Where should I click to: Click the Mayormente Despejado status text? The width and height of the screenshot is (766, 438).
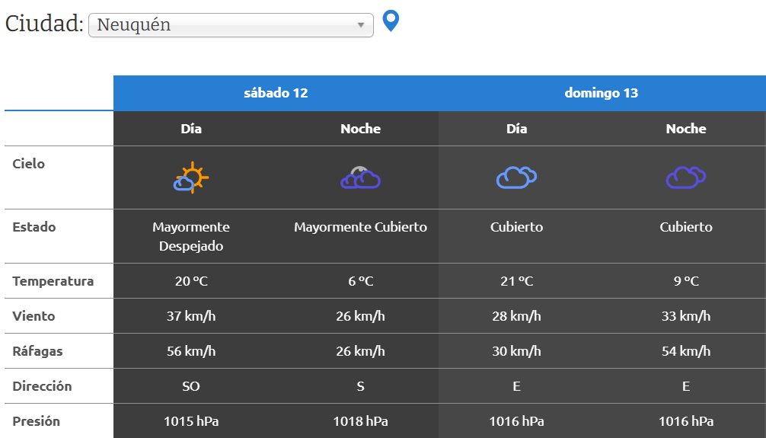[191, 237]
